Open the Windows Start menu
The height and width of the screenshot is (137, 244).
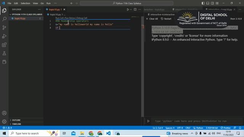[4, 133]
